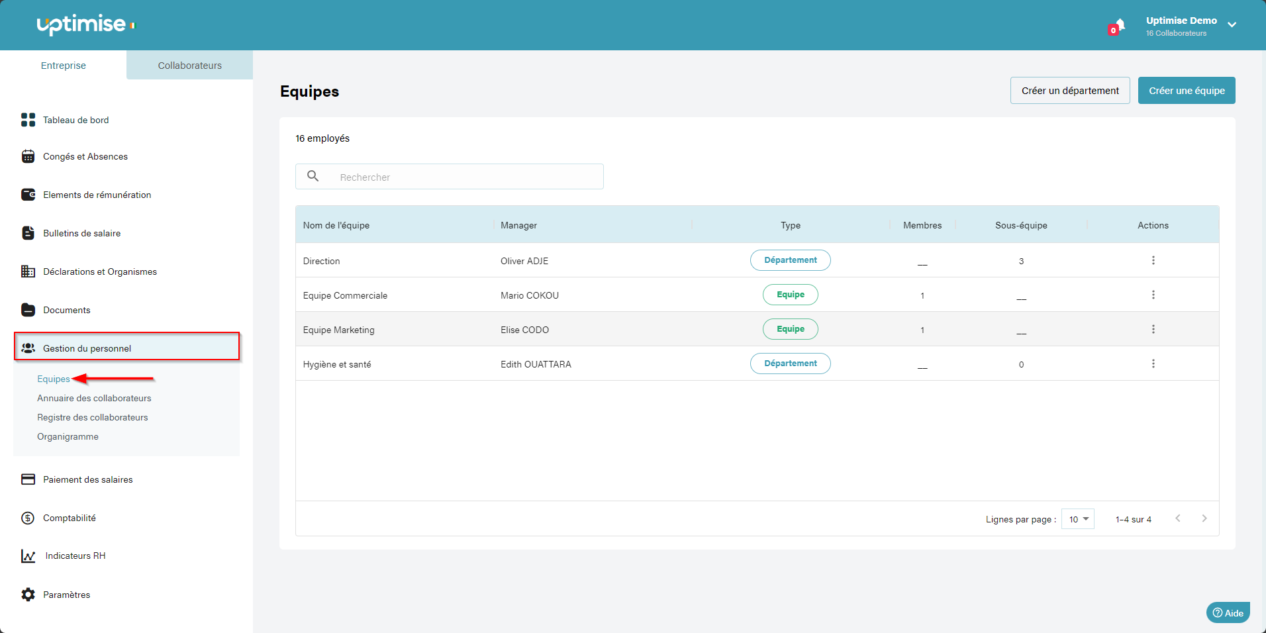This screenshot has width=1266, height=633.
Task: Click the notification bell icon
Action: [x=1118, y=26]
